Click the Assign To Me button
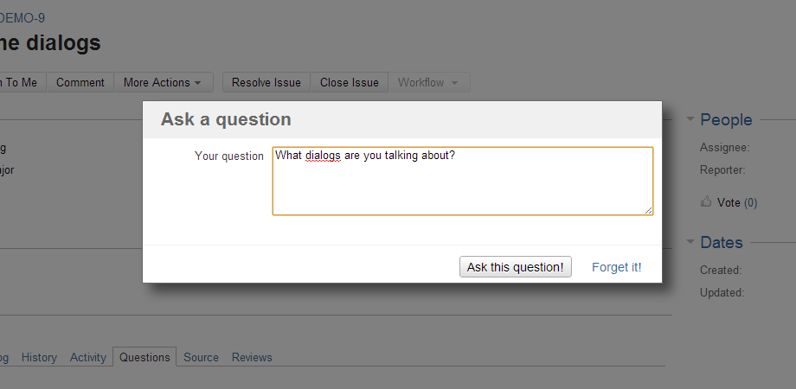This screenshot has height=389, width=796. (x=21, y=83)
